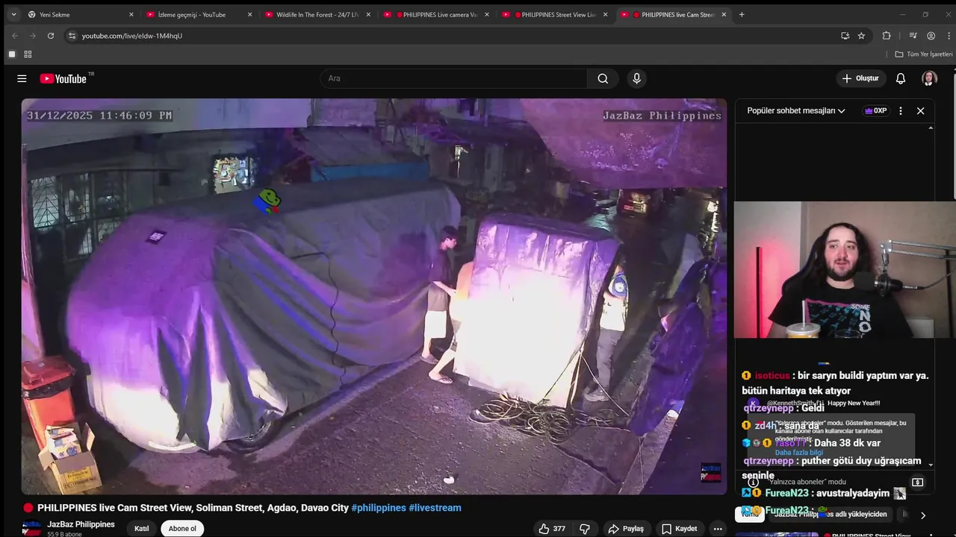Open a new browser tab
Screen dimensions: 956x537
tap(742, 14)
